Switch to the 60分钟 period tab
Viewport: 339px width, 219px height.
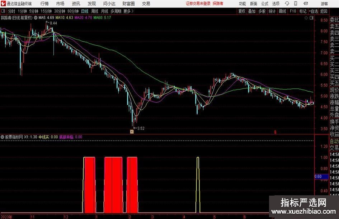tap(73, 11)
